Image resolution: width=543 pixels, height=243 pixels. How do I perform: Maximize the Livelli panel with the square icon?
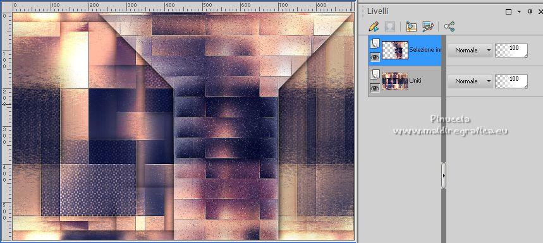pyautogui.click(x=508, y=12)
